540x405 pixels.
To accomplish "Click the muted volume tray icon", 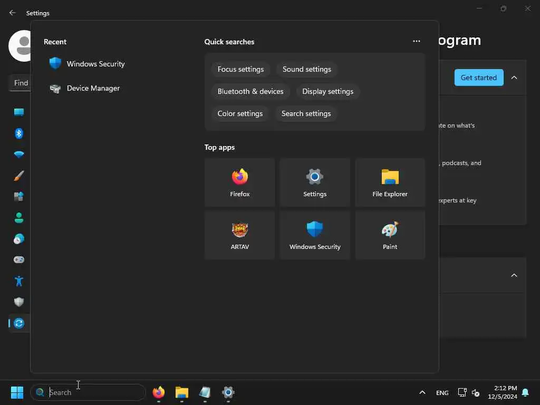I will point(476,392).
